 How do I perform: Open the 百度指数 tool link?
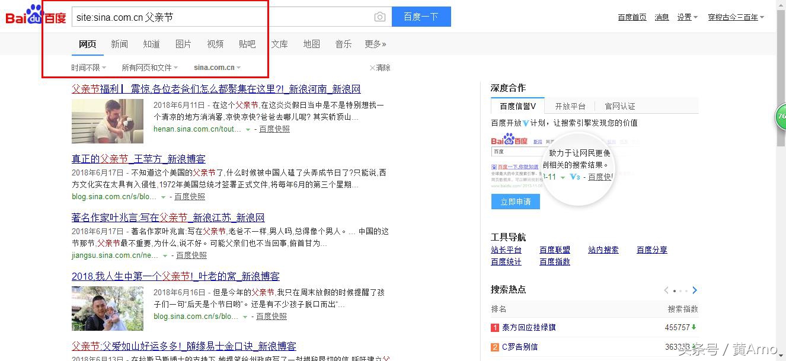point(555,261)
